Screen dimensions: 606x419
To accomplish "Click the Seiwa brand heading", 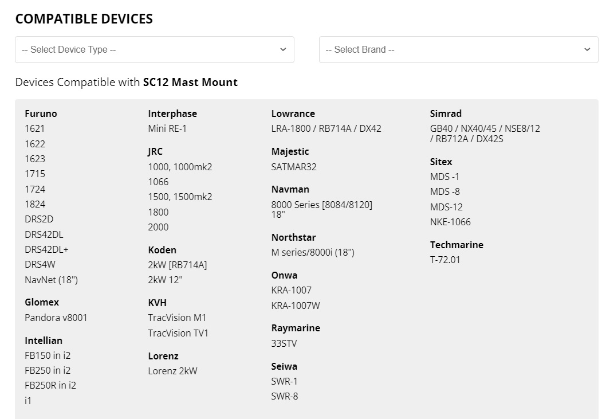I will [284, 366].
